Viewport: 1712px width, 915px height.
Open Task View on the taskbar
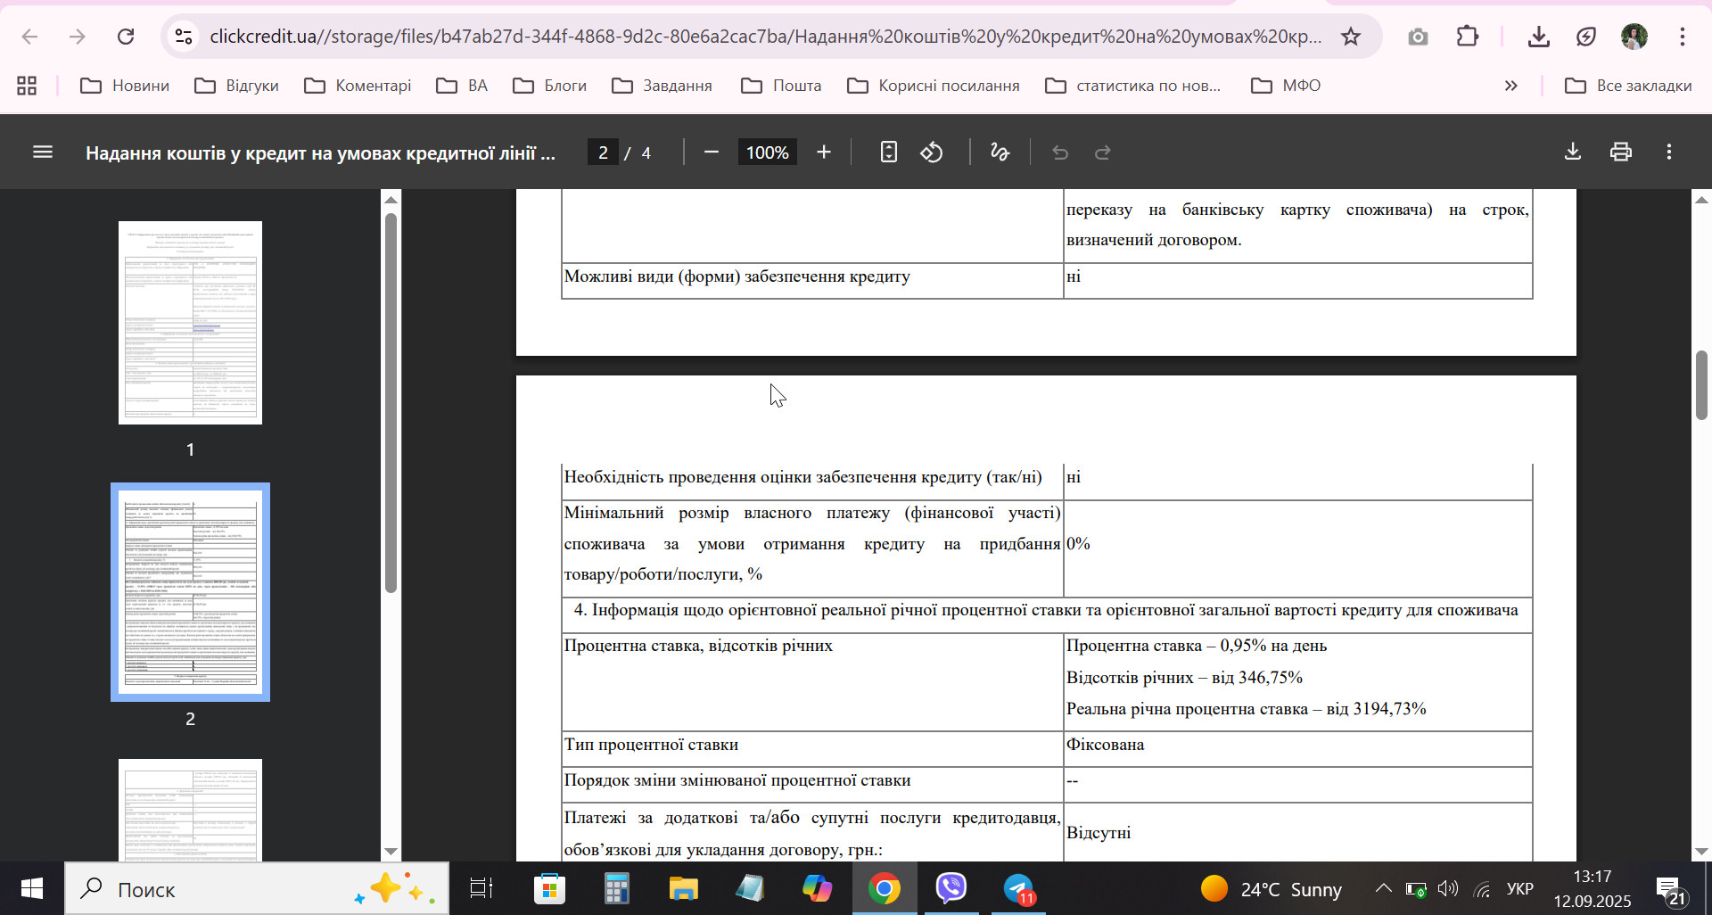click(481, 888)
